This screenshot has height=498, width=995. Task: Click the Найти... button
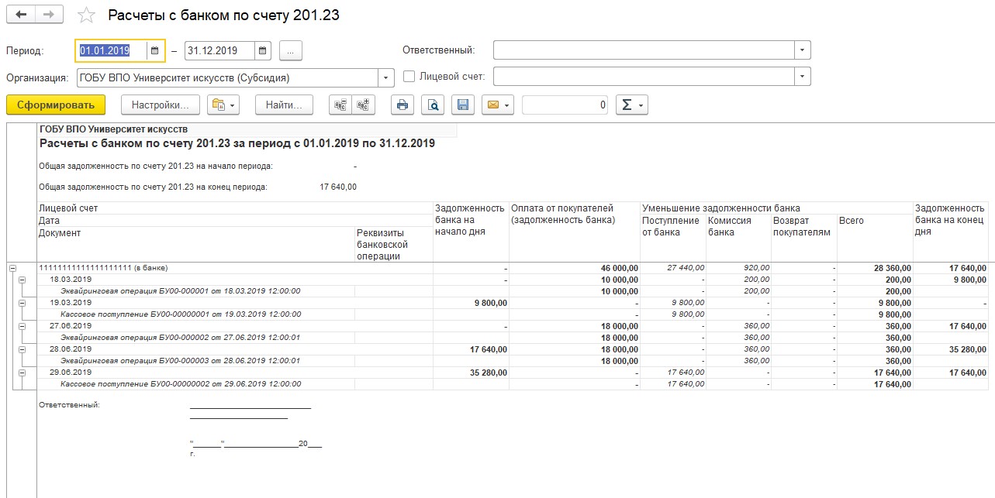click(x=284, y=105)
